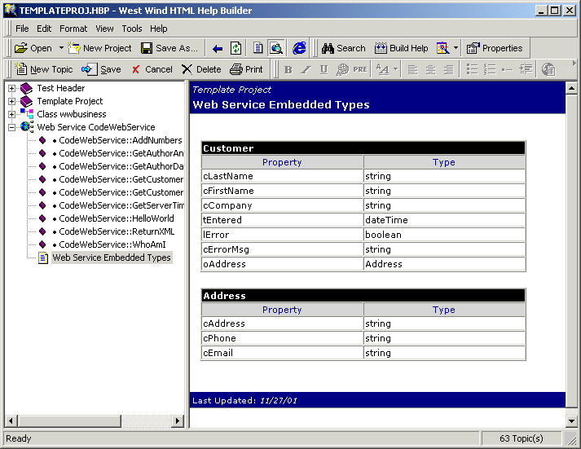Click content pane scroll up arrow
This screenshot has width=581, height=449.
[571, 88]
